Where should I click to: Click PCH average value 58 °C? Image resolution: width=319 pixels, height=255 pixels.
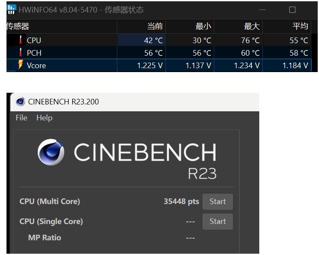(299, 53)
